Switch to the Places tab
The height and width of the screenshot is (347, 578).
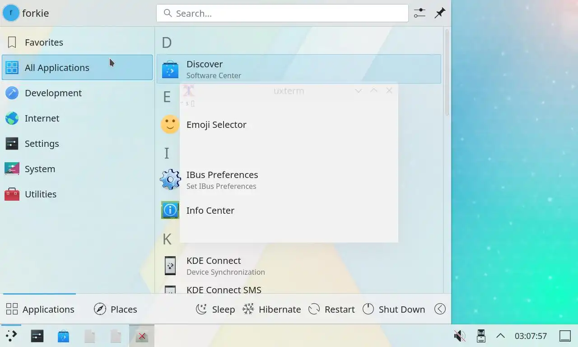(115, 309)
